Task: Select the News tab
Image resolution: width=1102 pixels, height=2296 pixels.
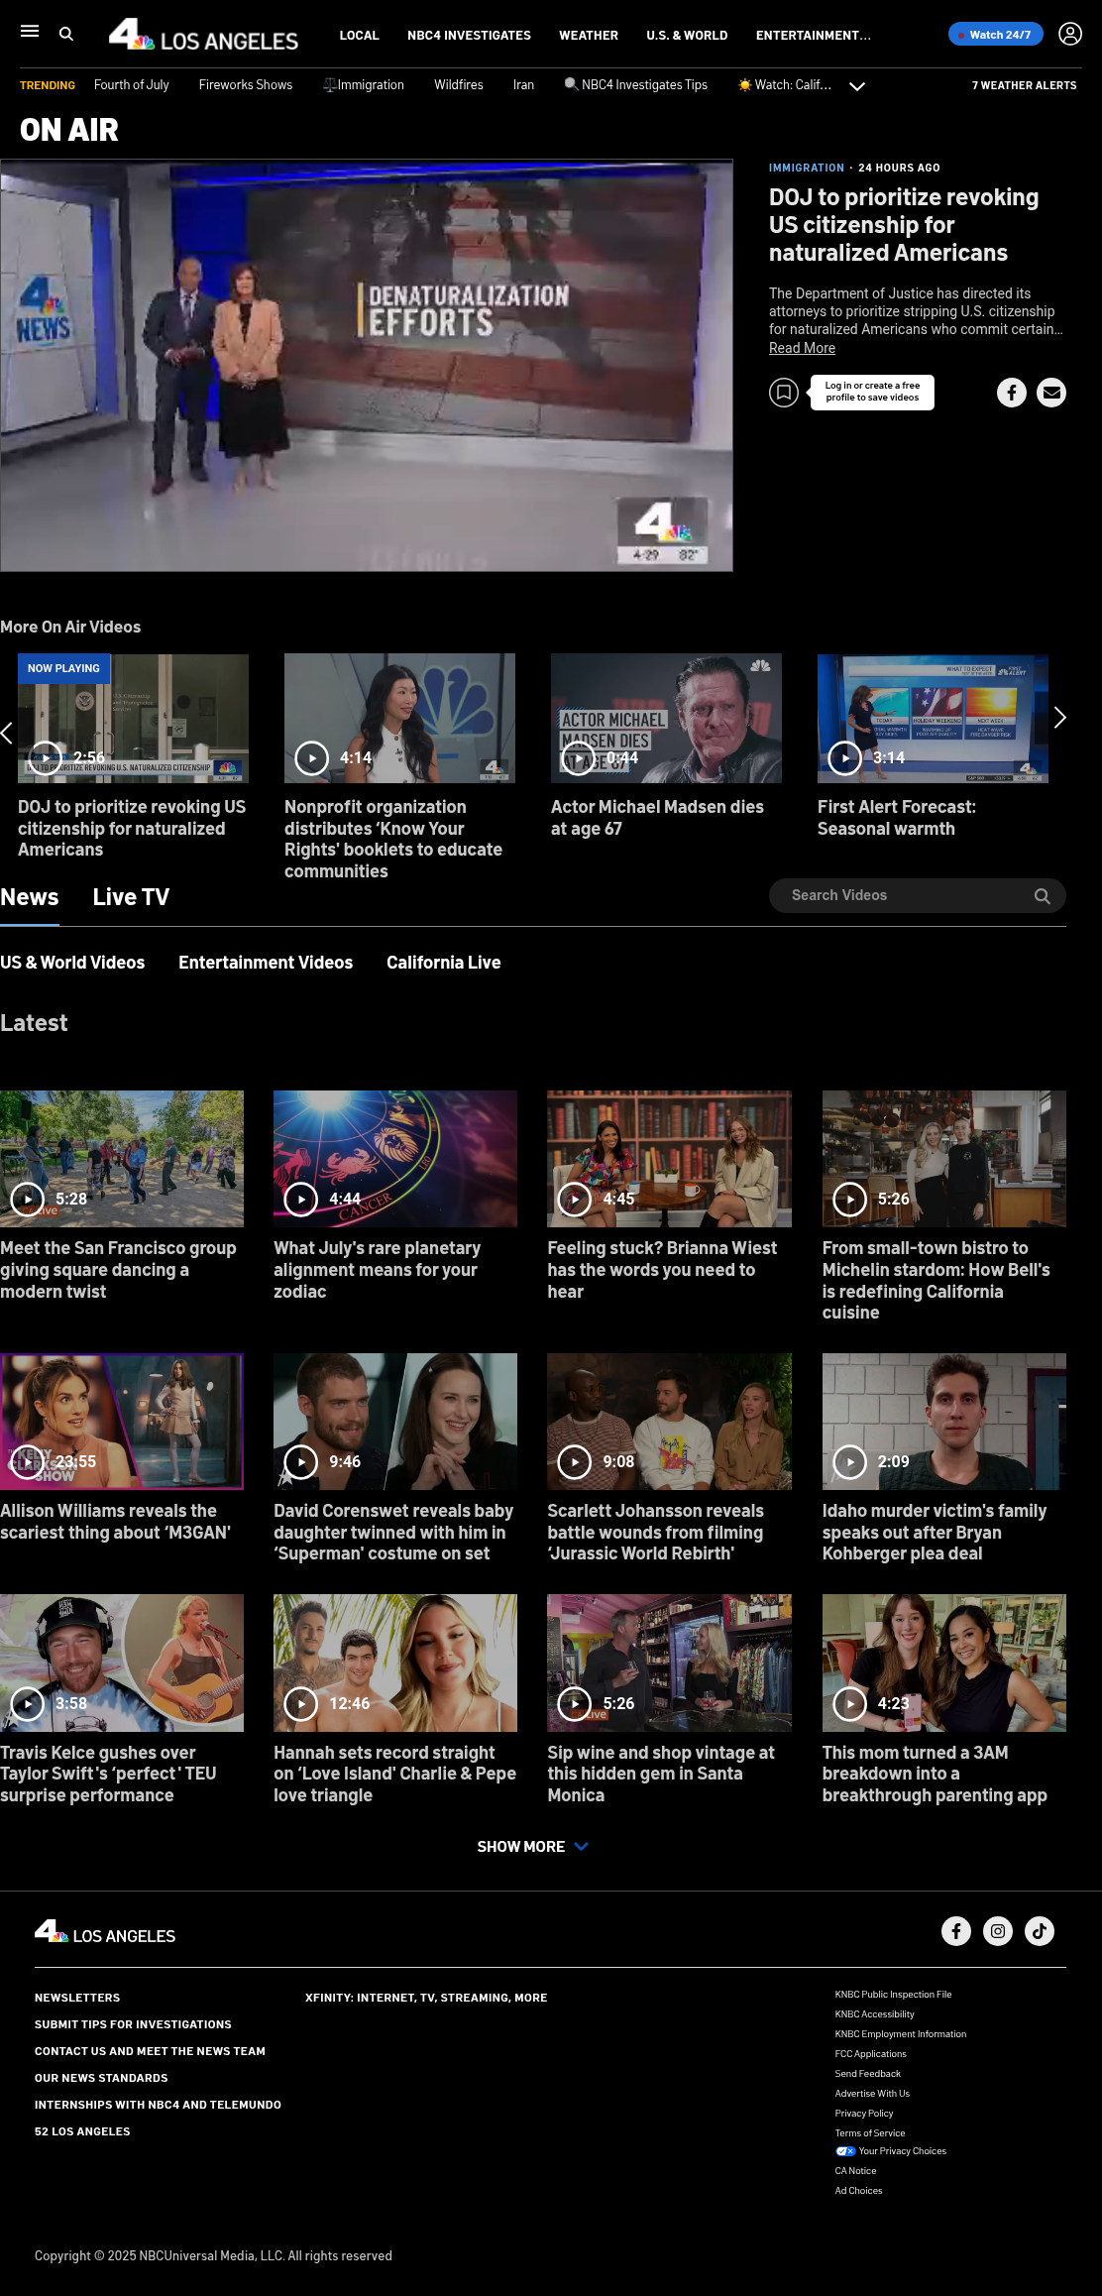Action: coord(30,897)
